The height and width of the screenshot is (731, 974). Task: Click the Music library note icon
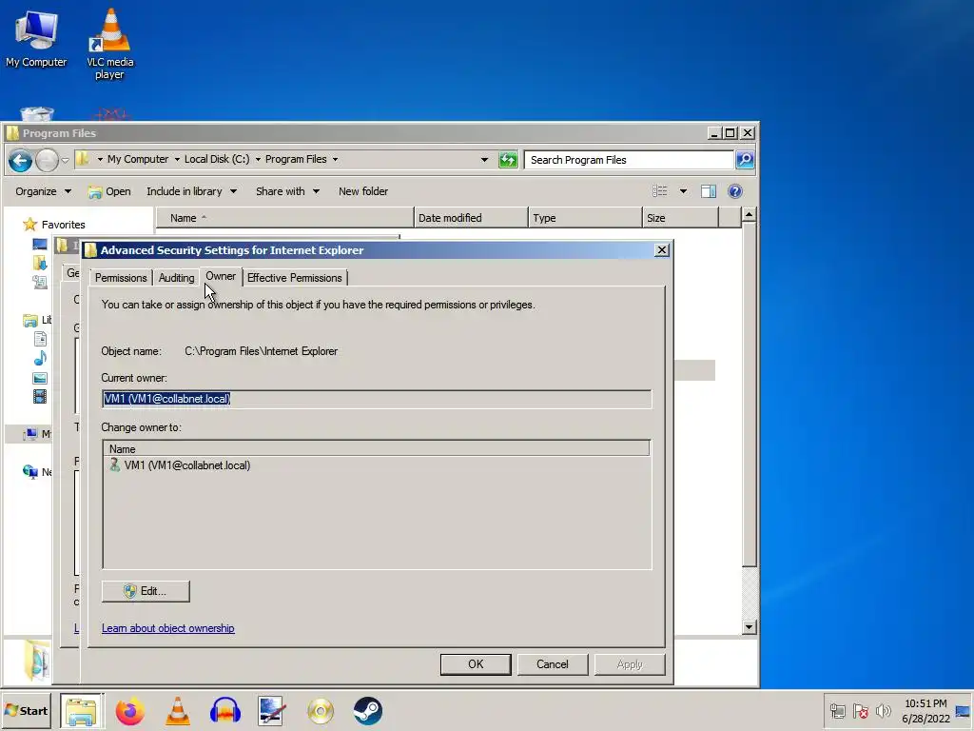pos(40,358)
